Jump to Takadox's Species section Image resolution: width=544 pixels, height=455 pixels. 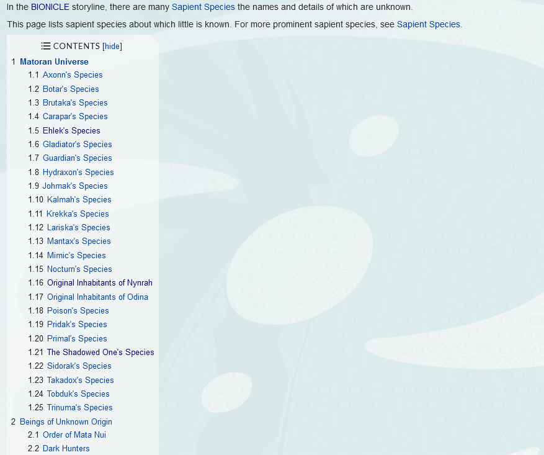pyautogui.click(x=80, y=381)
